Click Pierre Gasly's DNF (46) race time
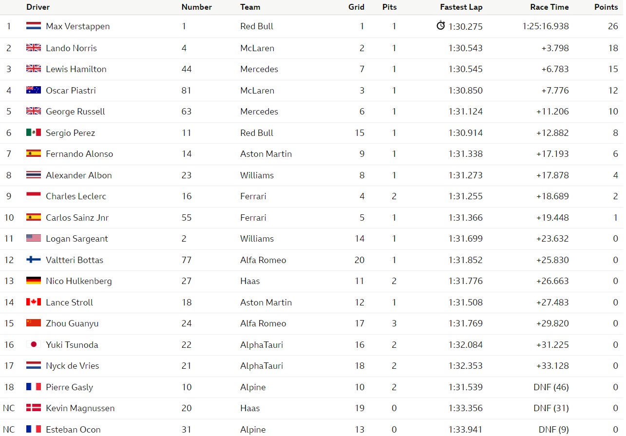 tap(551, 387)
